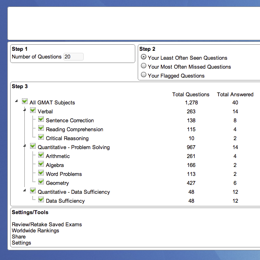Click the 1,278 total questions value
Image resolution: width=260 pixels, height=260 pixels.
pyautogui.click(x=191, y=103)
